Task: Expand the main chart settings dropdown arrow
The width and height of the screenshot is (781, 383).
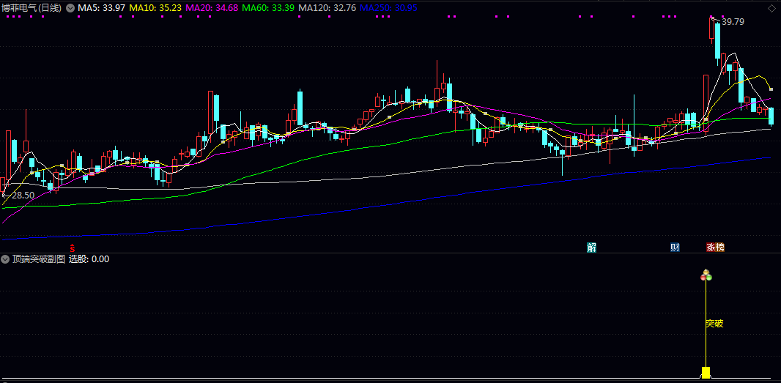Action: 70,8
